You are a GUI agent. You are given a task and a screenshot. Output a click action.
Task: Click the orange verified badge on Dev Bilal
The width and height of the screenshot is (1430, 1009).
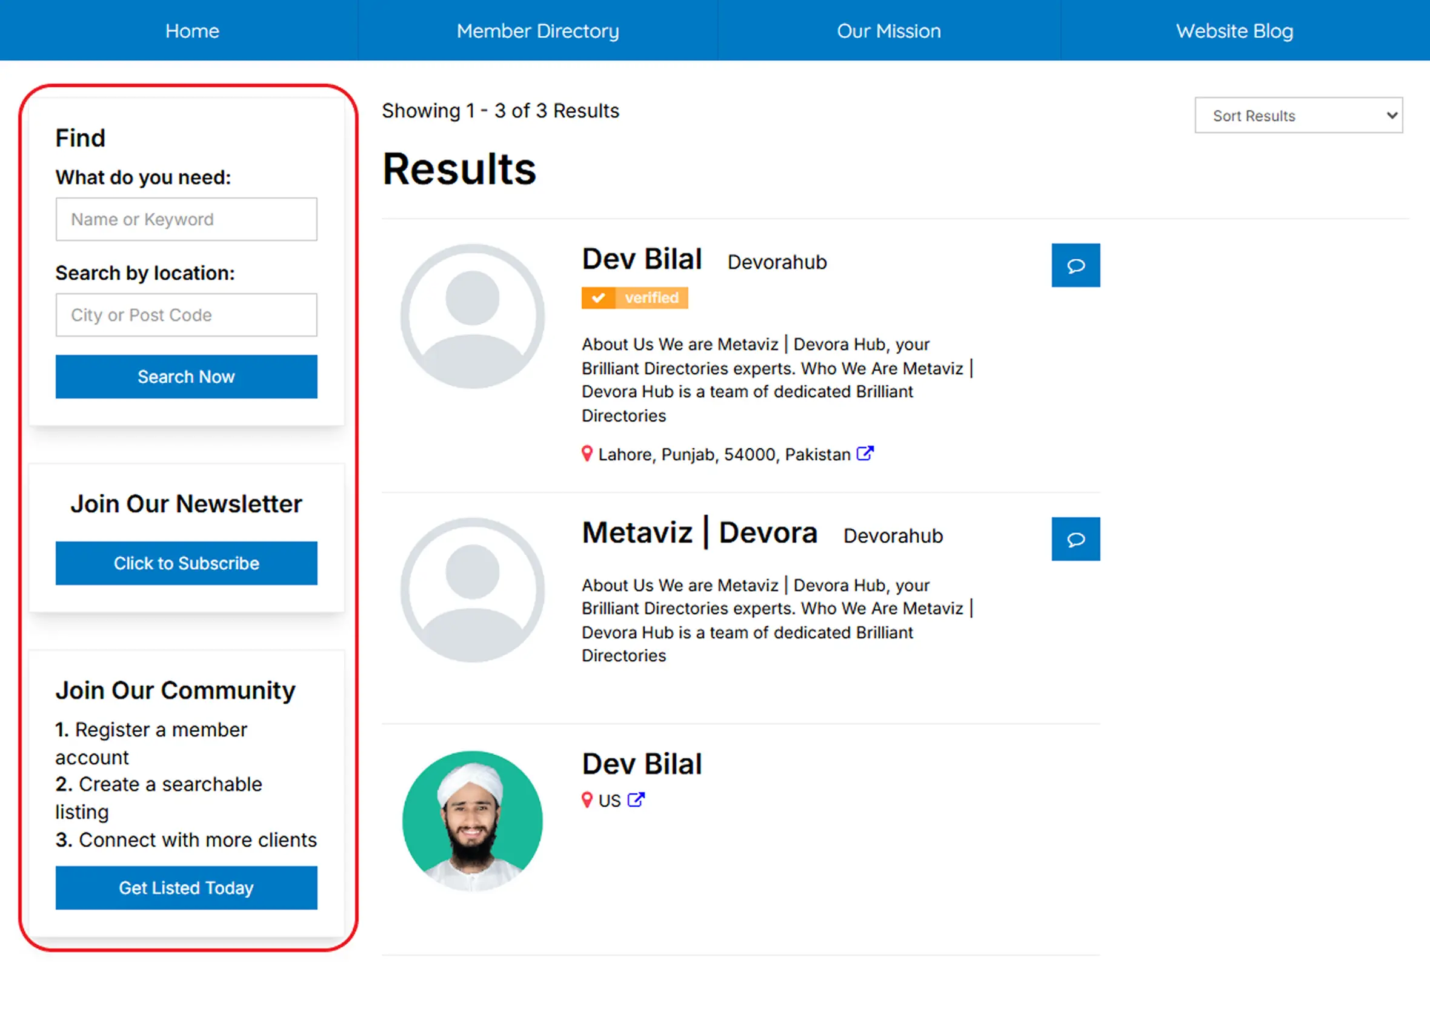click(x=634, y=297)
